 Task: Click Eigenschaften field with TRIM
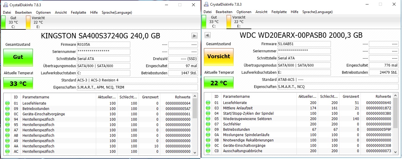[137, 87]
